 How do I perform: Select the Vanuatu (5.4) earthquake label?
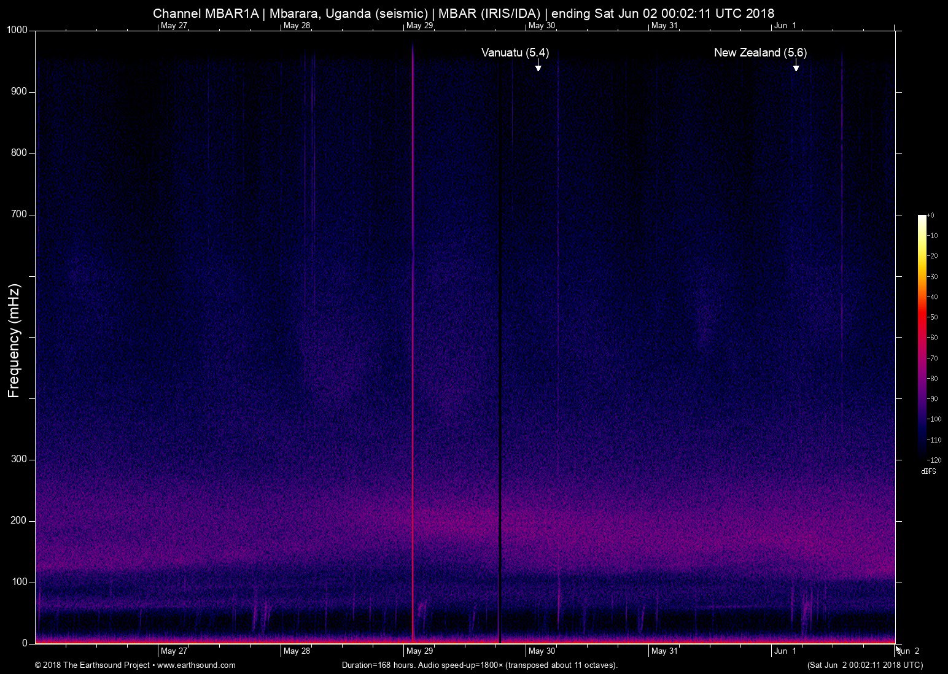point(515,53)
